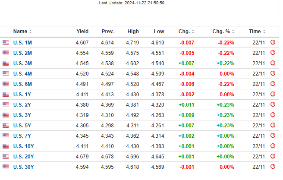
Task: Click the Prev. column header
Action: pyautogui.click(x=107, y=32)
